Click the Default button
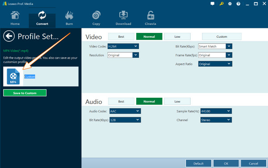Viewport: 268px width, 168px height. point(198,164)
